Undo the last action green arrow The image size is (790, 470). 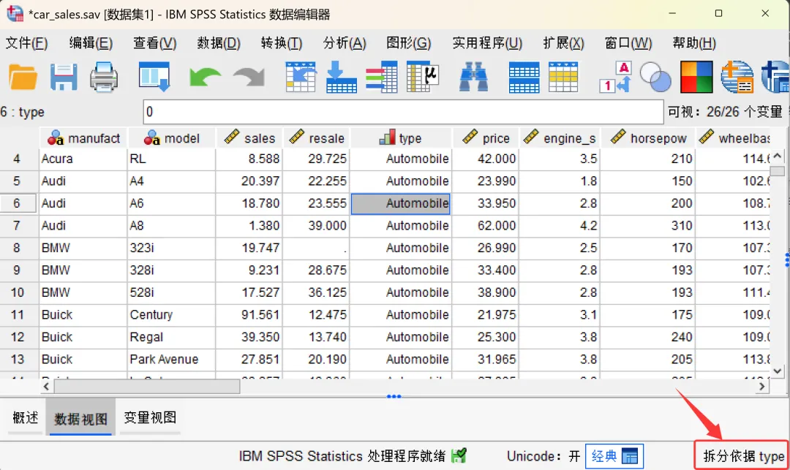tap(205, 77)
